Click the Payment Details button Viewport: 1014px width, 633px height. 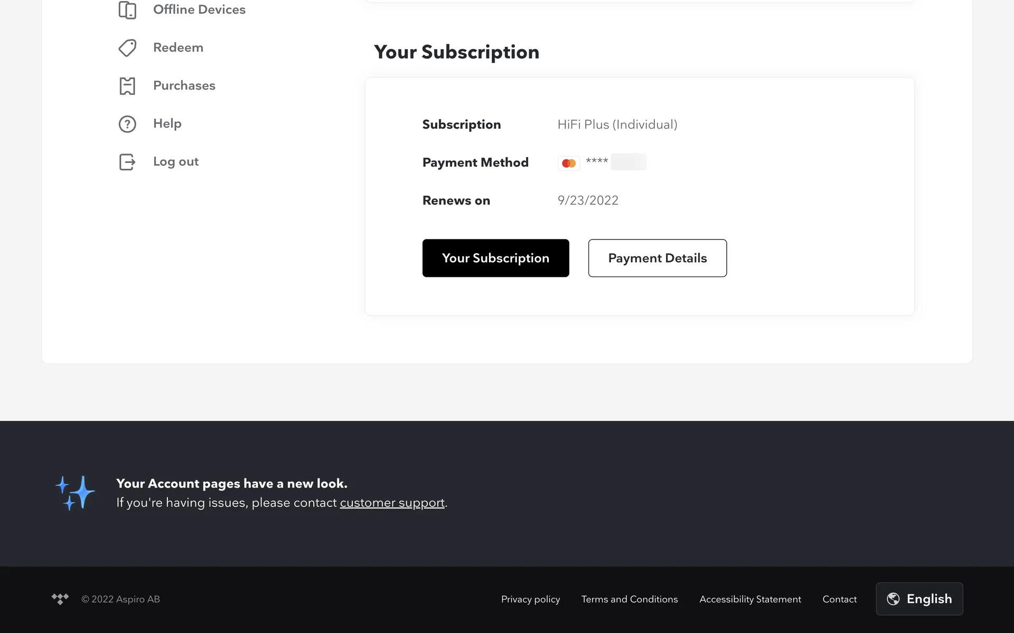coord(657,258)
